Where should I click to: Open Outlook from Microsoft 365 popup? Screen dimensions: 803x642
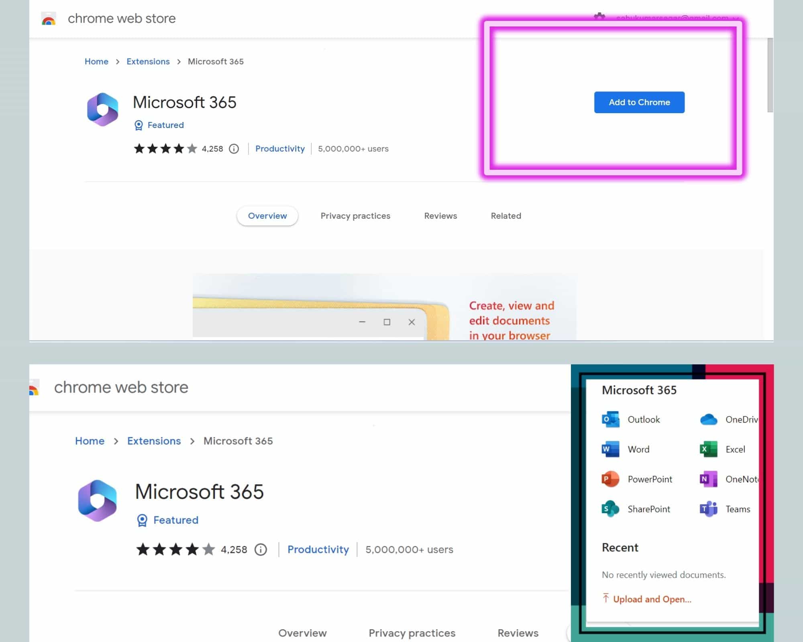631,419
